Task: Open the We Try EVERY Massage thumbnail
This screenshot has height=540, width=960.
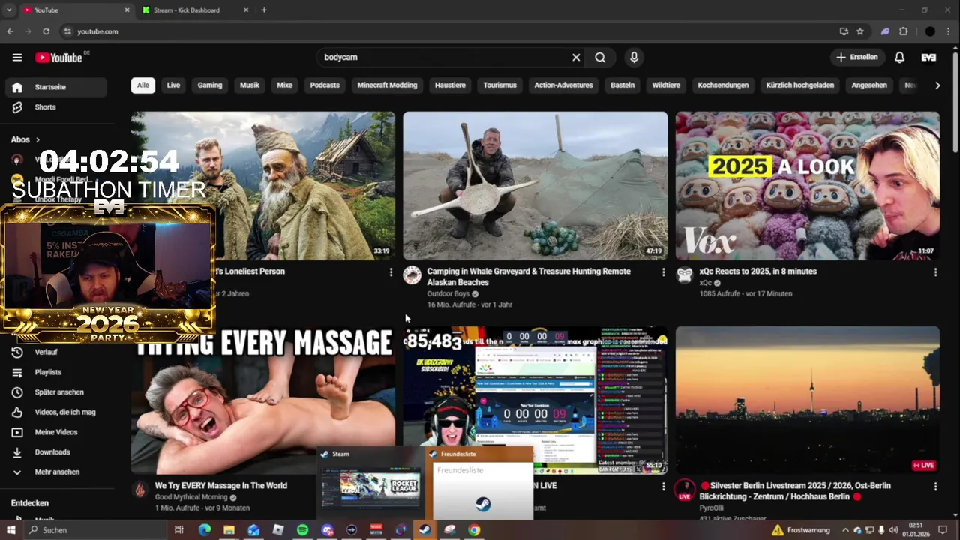Action: click(263, 400)
